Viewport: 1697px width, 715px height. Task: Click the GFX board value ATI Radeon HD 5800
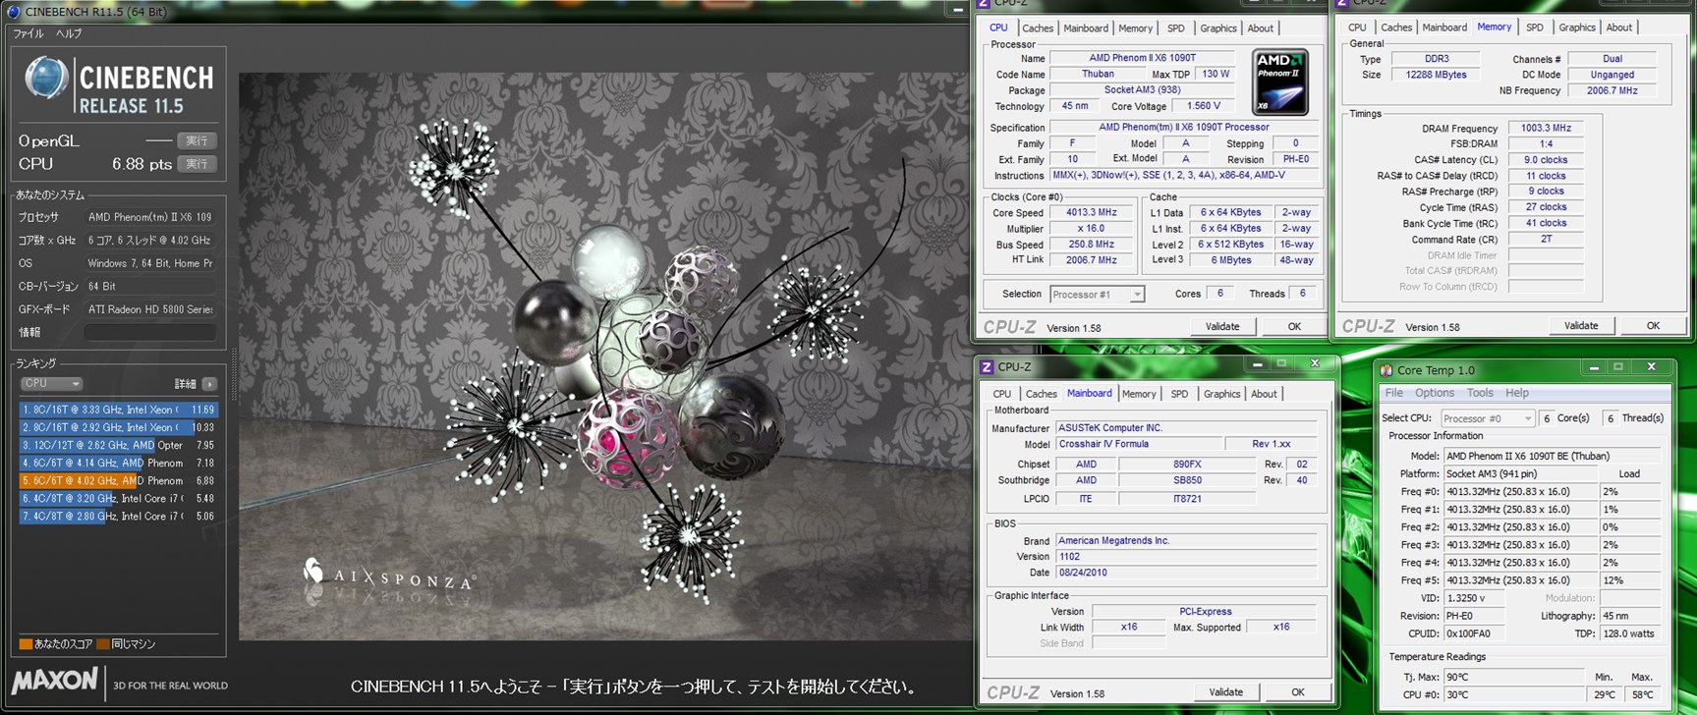[x=150, y=309]
